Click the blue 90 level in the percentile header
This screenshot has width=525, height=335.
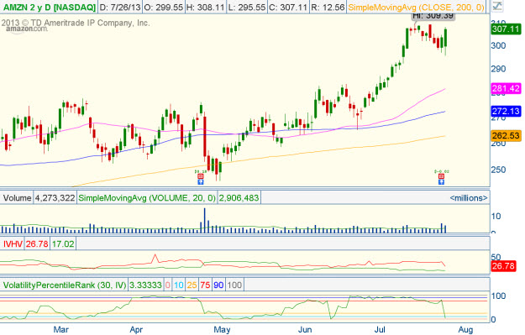[218, 285]
